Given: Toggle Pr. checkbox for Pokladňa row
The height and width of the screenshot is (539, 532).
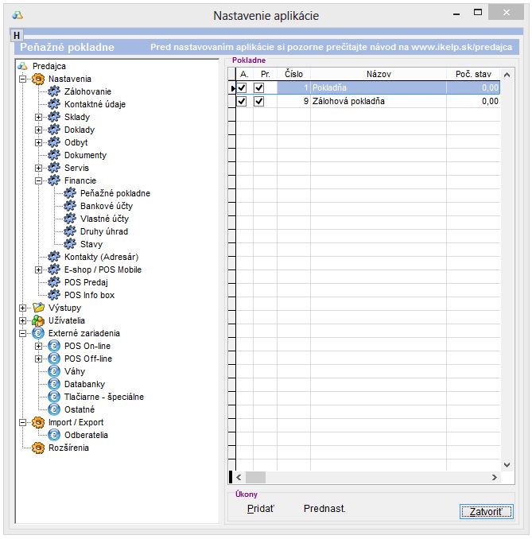Looking at the screenshot, I should coord(259,88).
